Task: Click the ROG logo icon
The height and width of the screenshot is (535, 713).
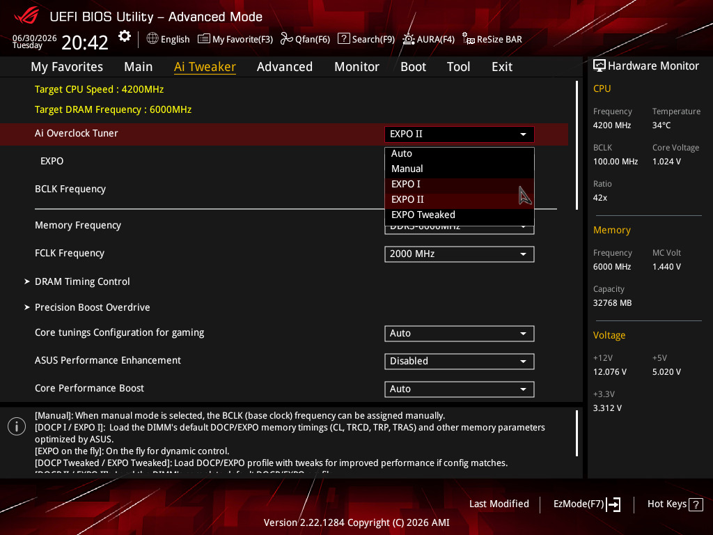Action: [27, 16]
